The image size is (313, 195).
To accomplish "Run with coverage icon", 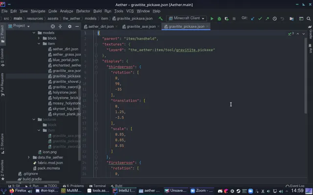I will tap(226, 19).
